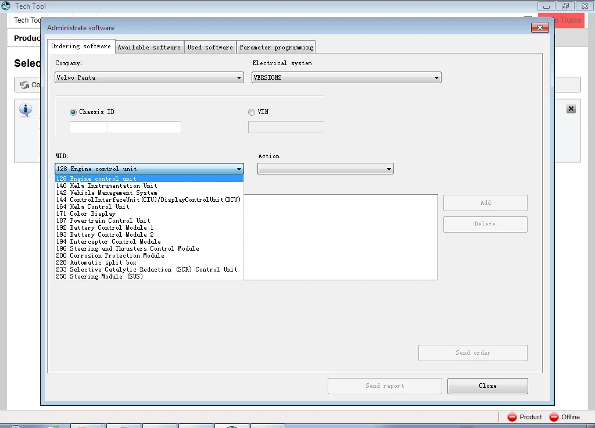This screenshot has width=595, height=428.
Task: Select 200 Corrosion Protection Module
Action: coord(149,256)
